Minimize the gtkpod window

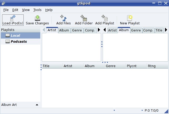(x=154, y=3)
